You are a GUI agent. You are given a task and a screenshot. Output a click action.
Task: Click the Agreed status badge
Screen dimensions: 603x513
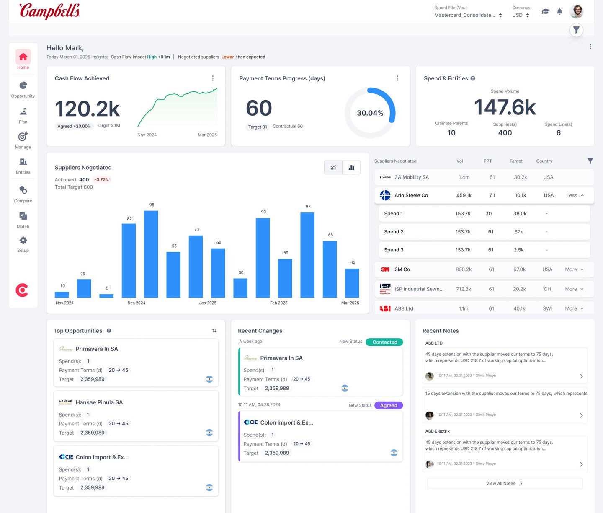pyautogui.click(x=389, y=405)
